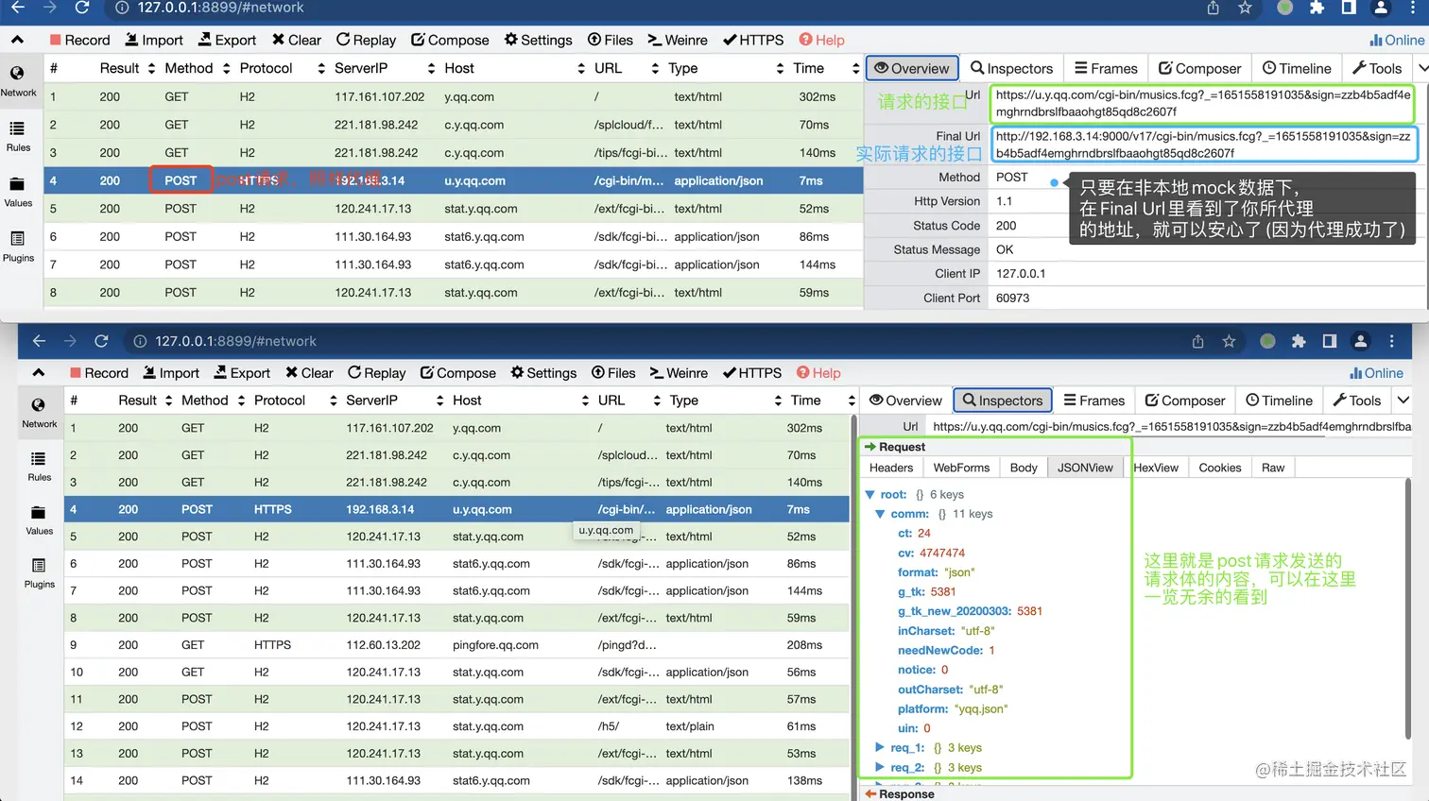
Task: Switch to Overview tab in bottom window
Action: [905, 400]
